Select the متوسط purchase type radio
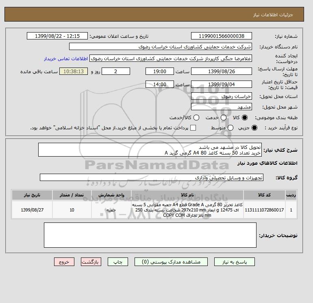 (x=230, y=128)
